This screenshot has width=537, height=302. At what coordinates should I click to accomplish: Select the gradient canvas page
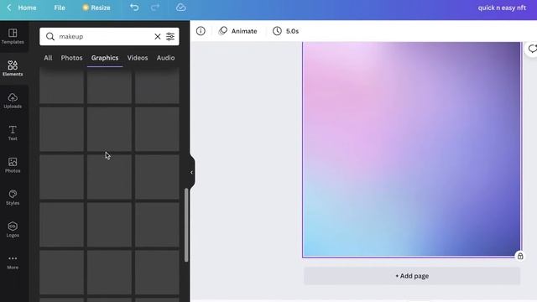(411, 149)
